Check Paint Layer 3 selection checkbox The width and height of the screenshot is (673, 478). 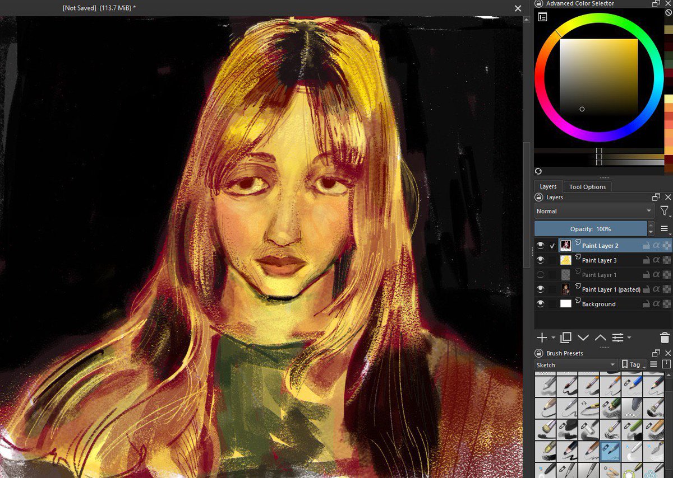[x=553, y=260]
